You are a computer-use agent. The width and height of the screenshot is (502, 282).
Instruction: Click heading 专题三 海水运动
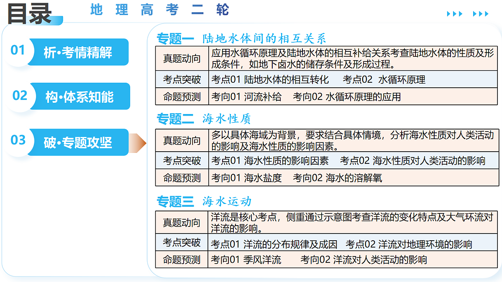pos(204,201)
